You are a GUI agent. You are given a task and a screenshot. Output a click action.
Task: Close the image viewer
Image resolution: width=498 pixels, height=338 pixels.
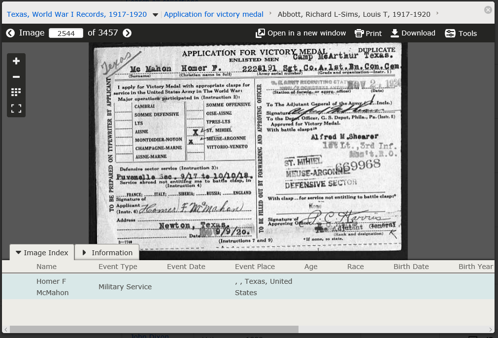[x=488, y=10]
